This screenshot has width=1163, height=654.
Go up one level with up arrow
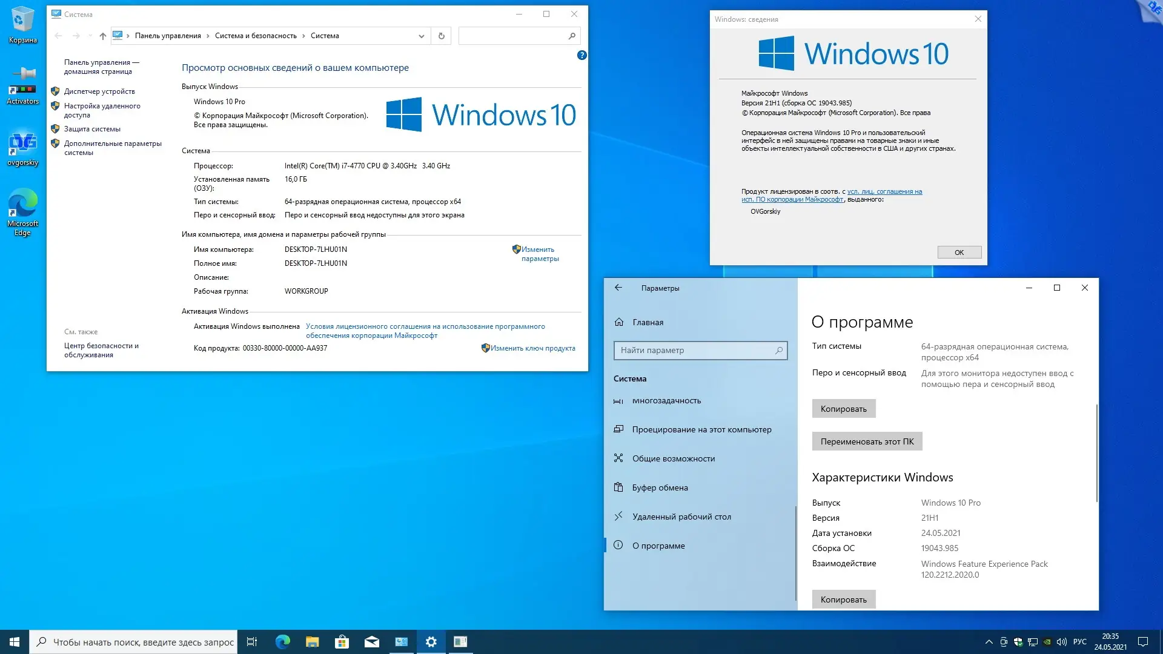pos(103,36)
